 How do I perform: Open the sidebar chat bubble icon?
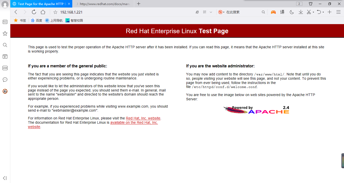[5, 80]
